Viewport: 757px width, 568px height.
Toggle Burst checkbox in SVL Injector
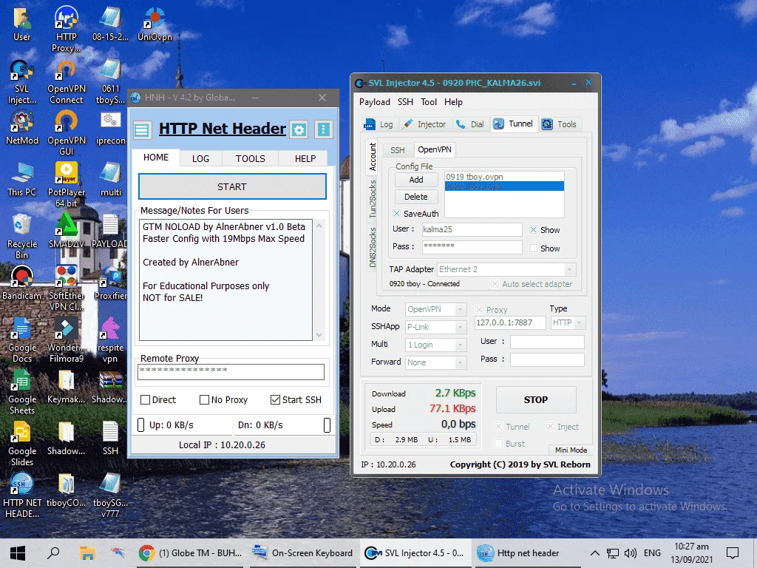pyautogui.click(x=499, y=444)
